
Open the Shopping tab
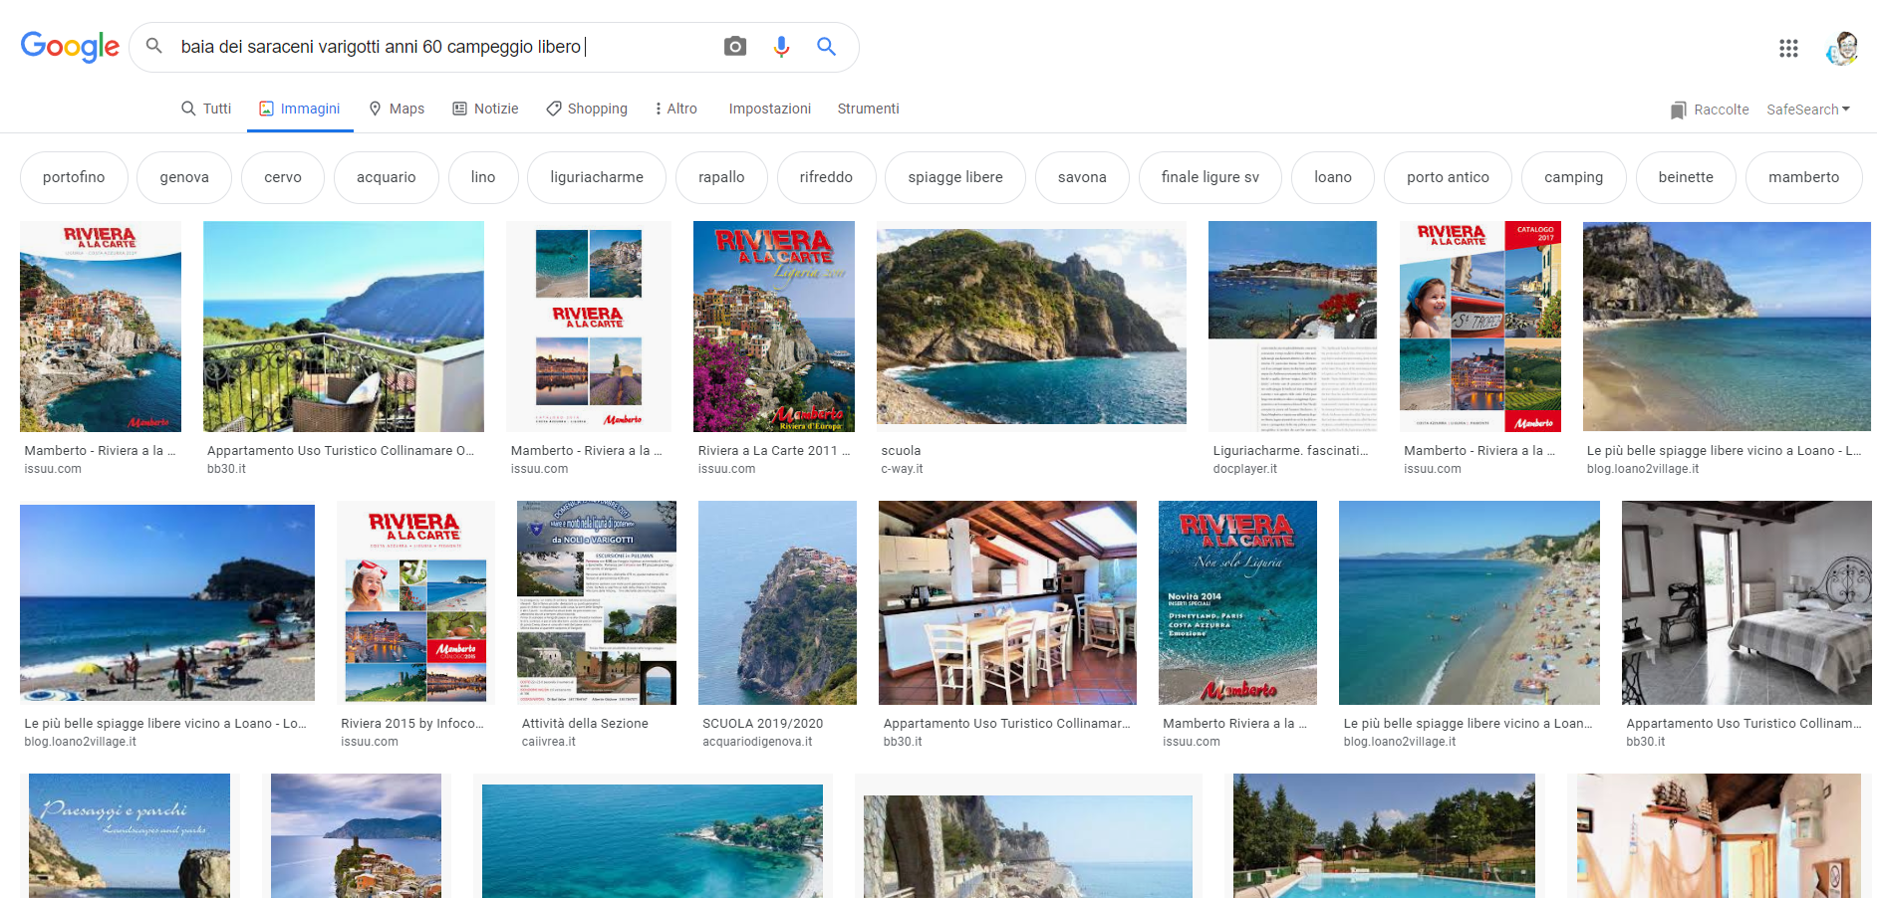tap(587, 109)
